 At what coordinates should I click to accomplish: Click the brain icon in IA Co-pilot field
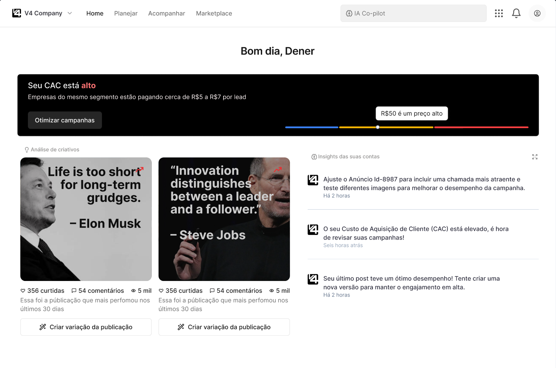349,13
